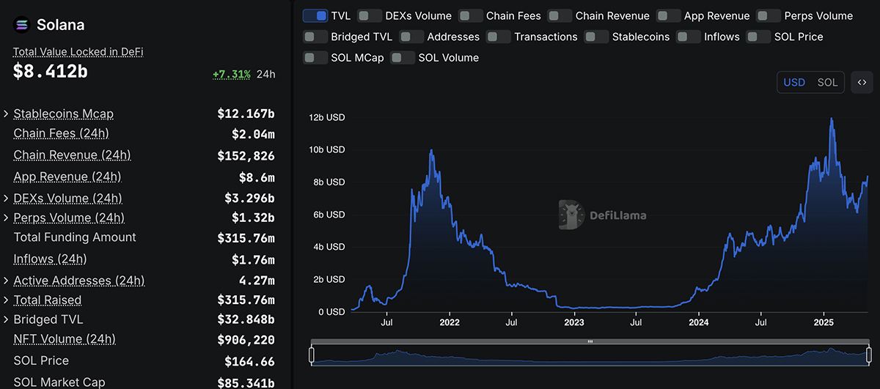
Task: Click the $164.66 SOL price value
Action: [x=249, y=361]
